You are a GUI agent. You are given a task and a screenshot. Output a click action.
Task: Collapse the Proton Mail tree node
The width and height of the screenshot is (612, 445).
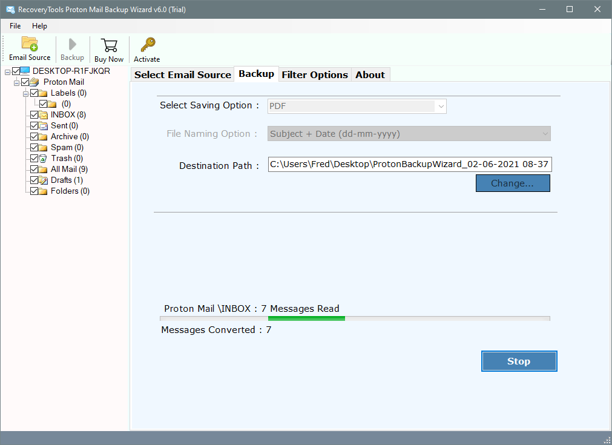click(x=16, y=83)
